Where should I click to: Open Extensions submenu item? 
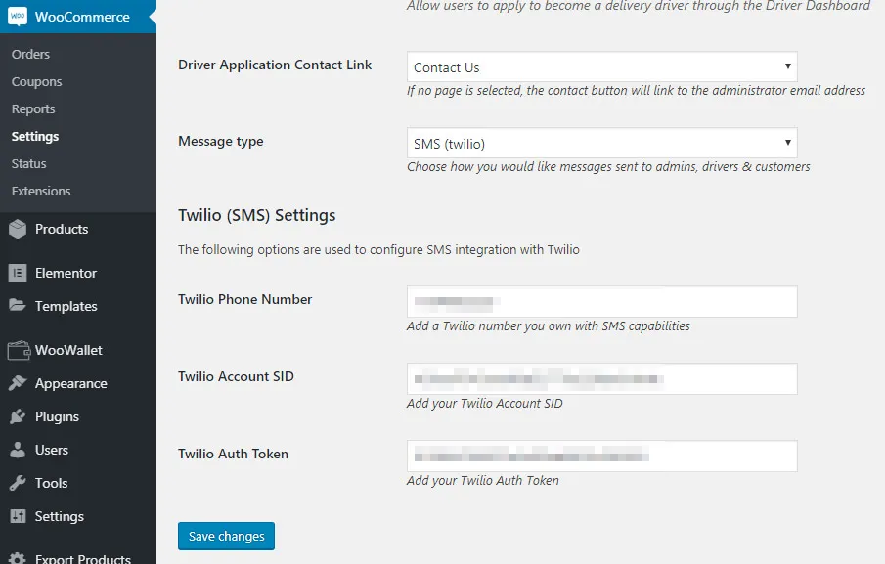[41, 192]
